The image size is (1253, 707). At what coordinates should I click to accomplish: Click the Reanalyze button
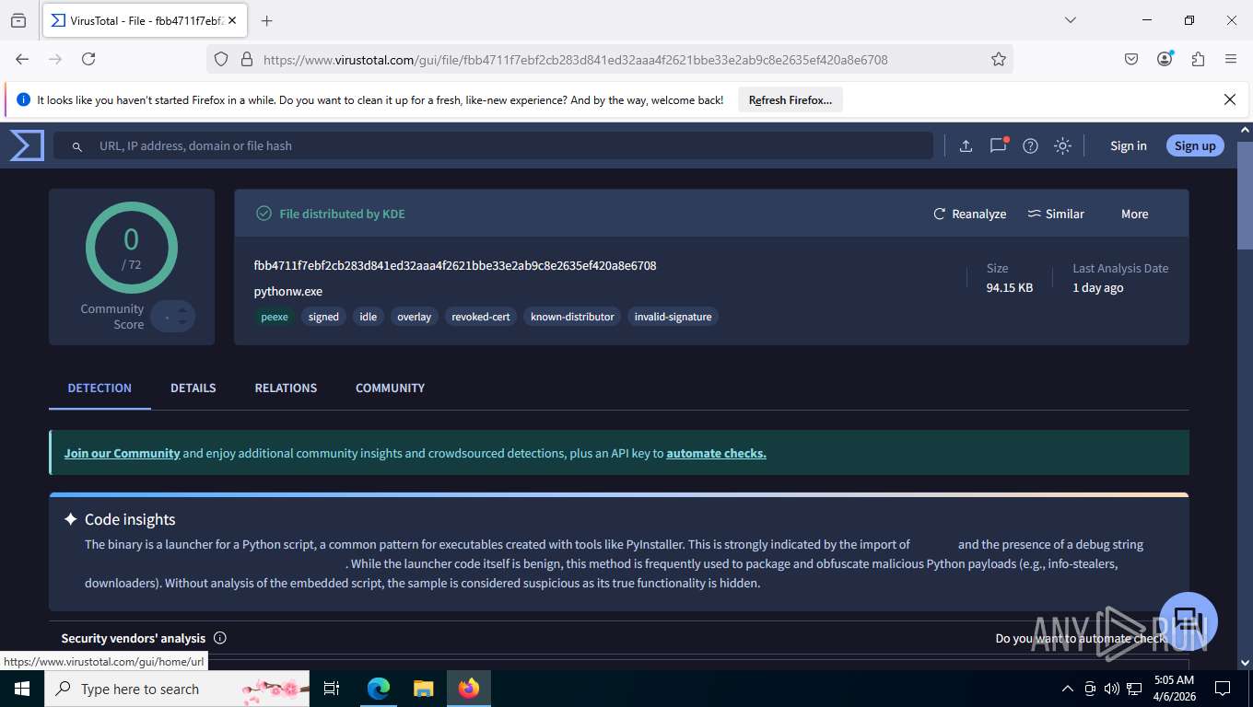point(969,214)
